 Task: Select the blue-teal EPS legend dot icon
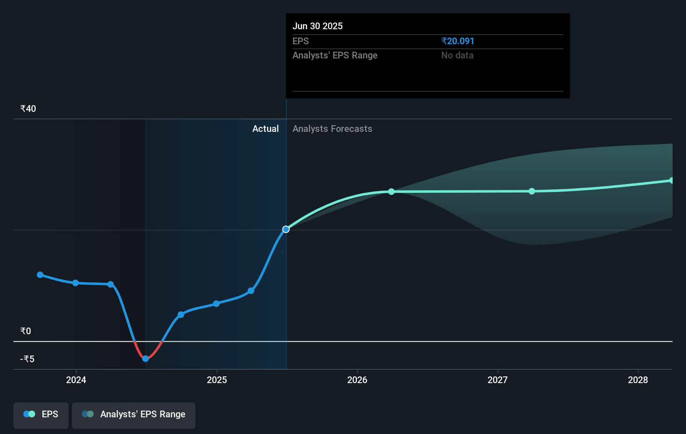click(x=28, y=414)
